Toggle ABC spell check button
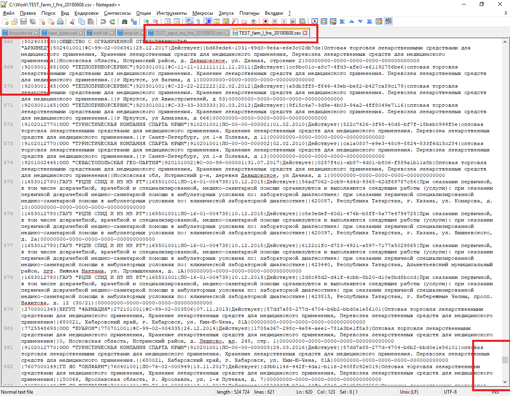 [x=388, y=21]
